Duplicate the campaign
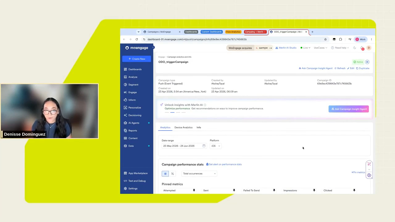 coord(363,68)
